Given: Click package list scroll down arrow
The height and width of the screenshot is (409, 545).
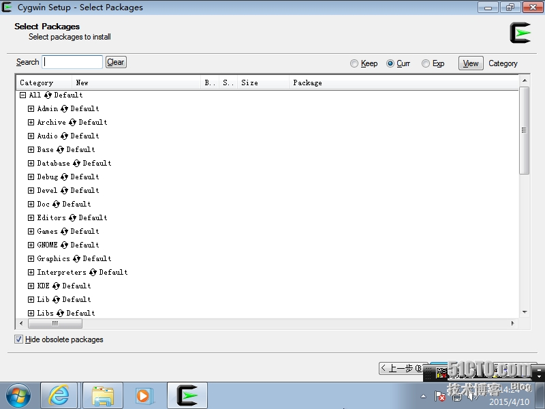Looking at the screenshot, I should coord(525,312).
